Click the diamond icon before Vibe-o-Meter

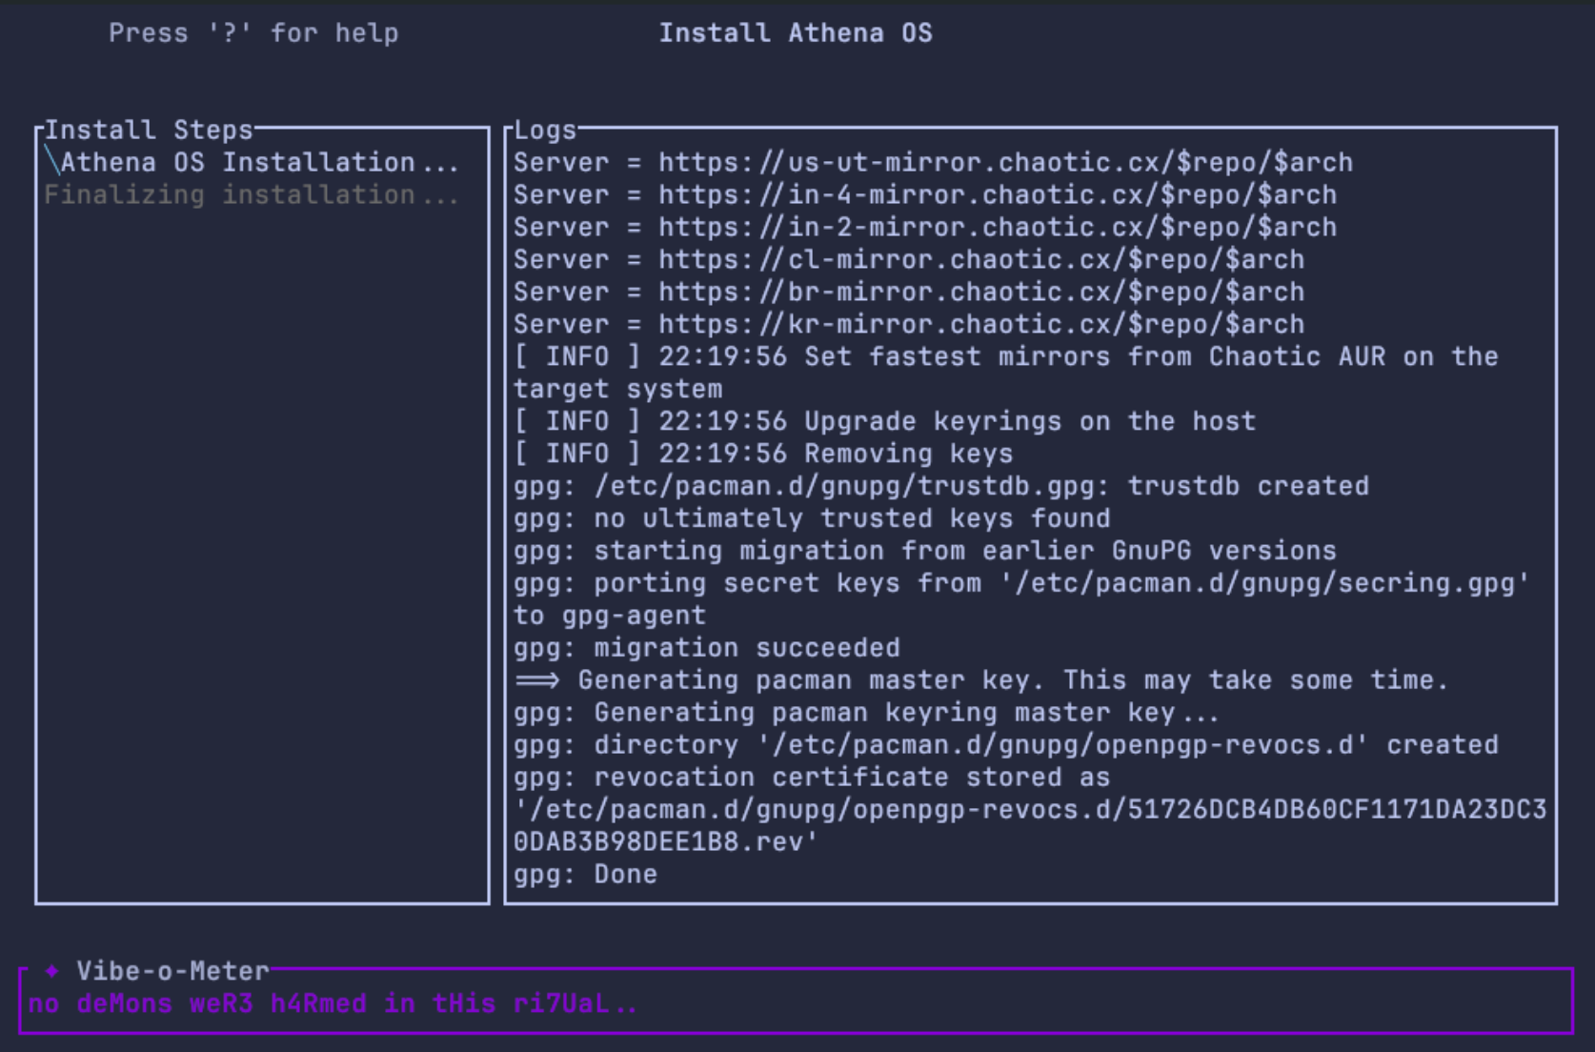[x=52, y=971]
